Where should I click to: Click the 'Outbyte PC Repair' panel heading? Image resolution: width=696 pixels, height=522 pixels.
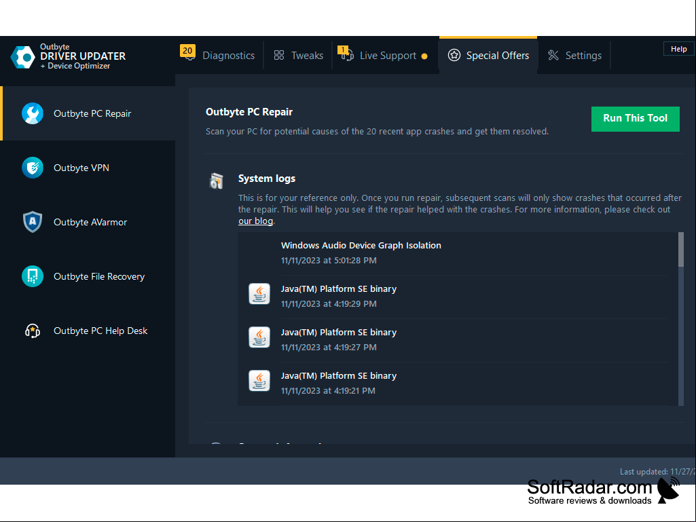click(x=249, y=112)
